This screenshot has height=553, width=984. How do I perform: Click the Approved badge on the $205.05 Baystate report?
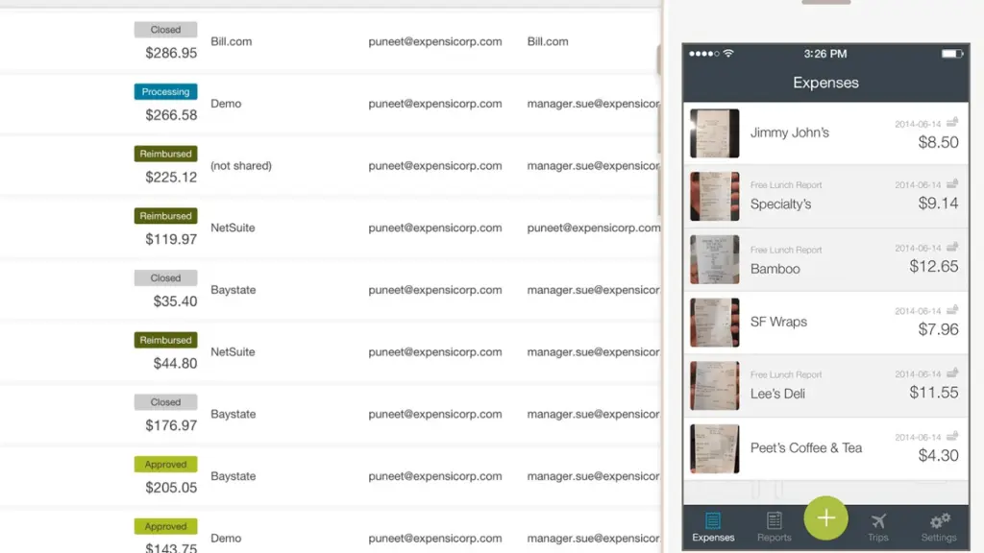(165, 464)
